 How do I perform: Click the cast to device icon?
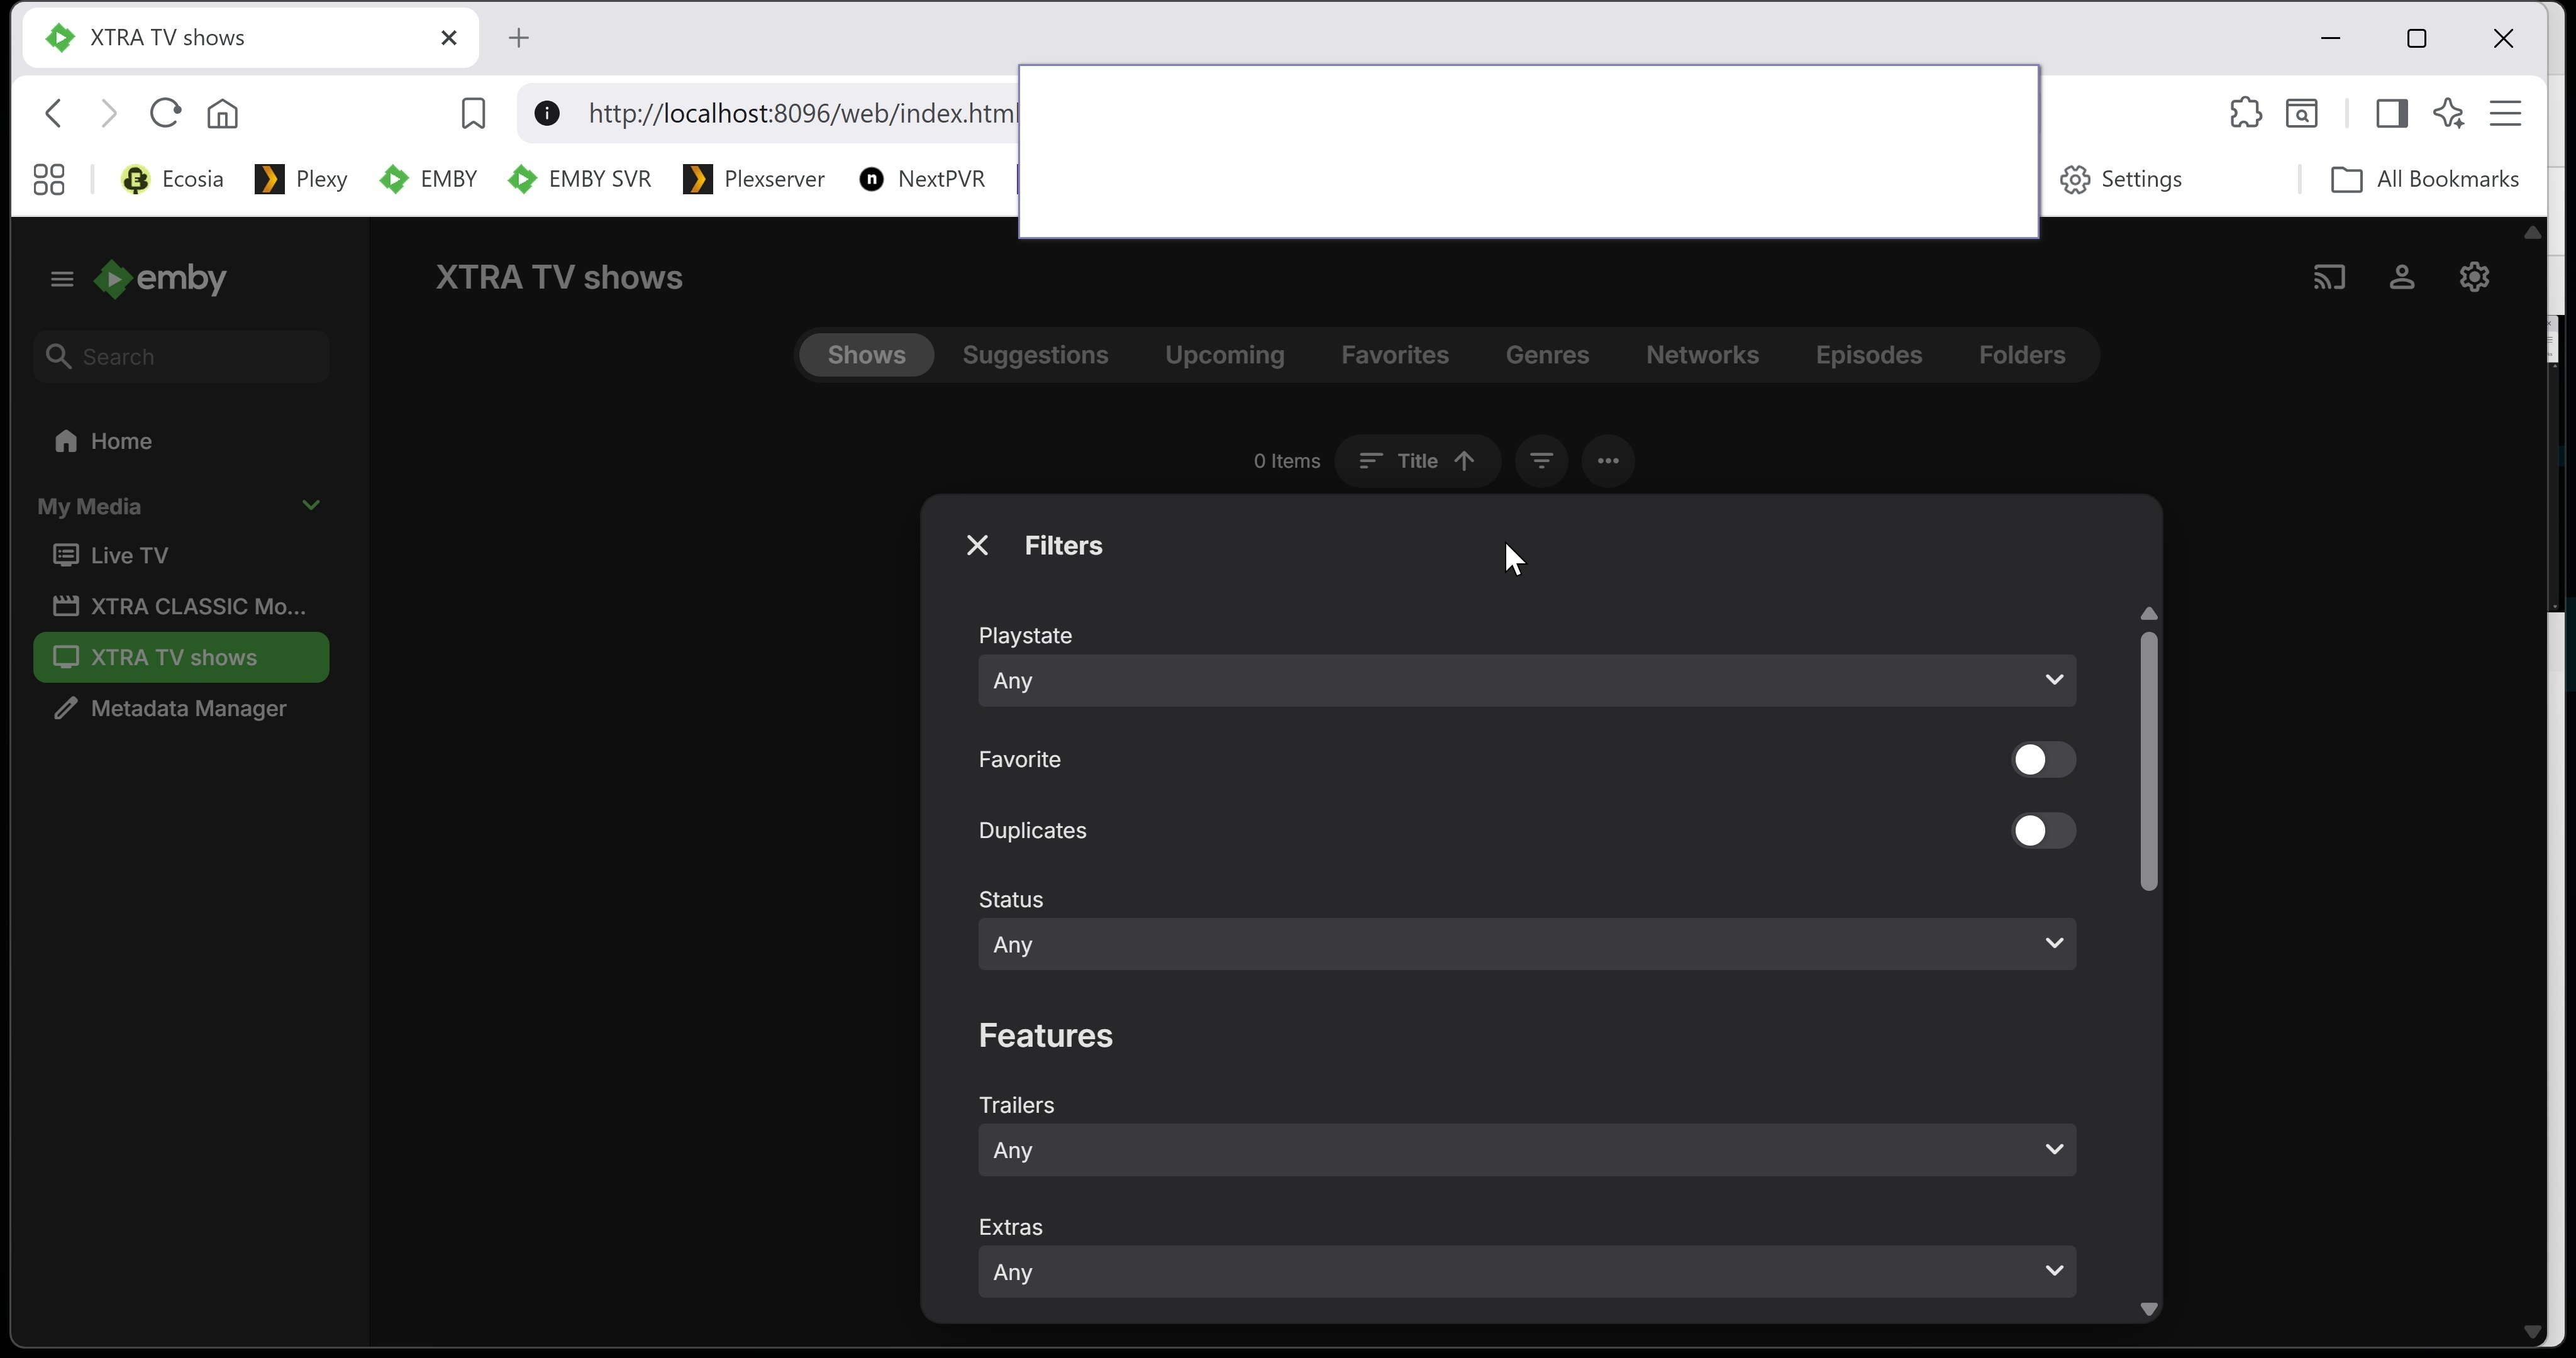pos(2329,277)
